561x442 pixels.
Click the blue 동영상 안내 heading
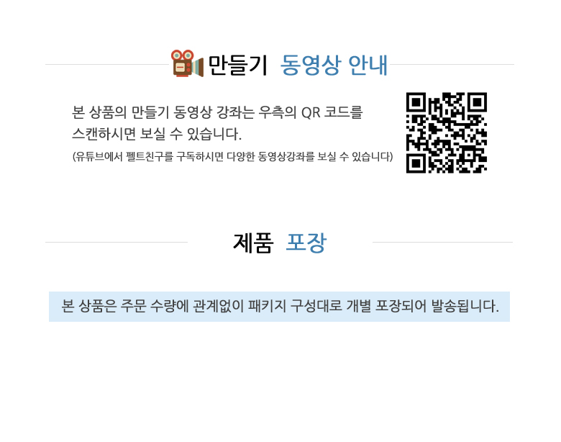click(334, 66)
